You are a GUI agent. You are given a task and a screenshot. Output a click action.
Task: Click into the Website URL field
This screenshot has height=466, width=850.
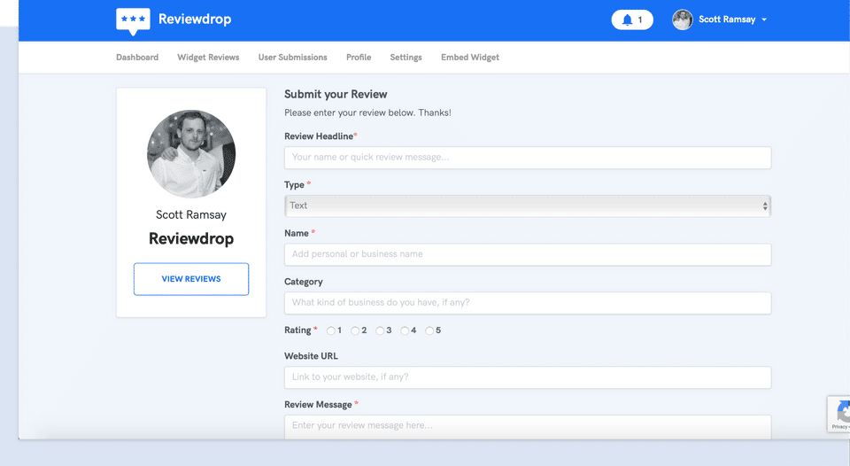click(527, 377)
